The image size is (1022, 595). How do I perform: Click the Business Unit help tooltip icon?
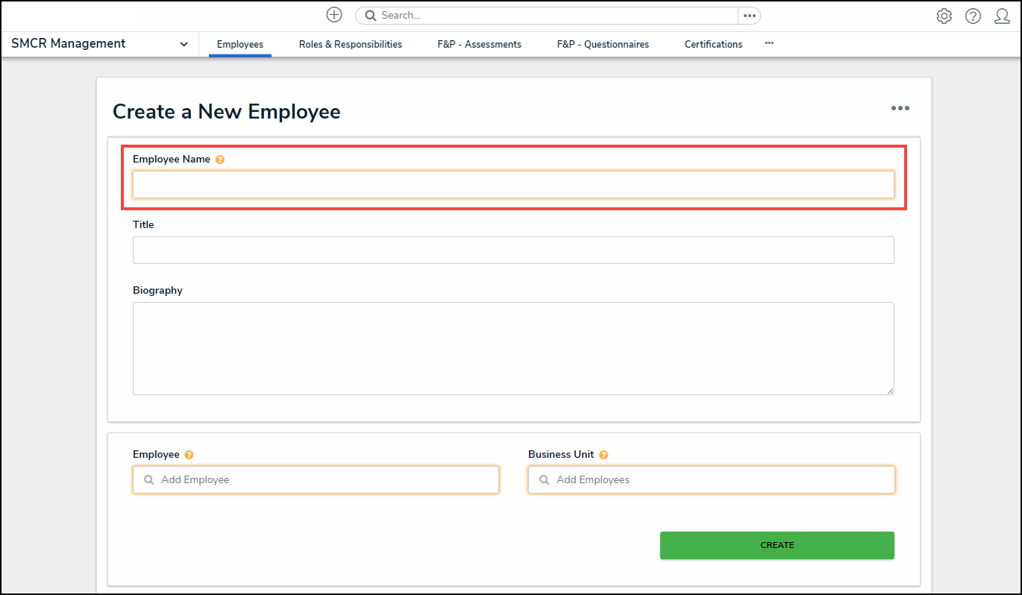604,454
